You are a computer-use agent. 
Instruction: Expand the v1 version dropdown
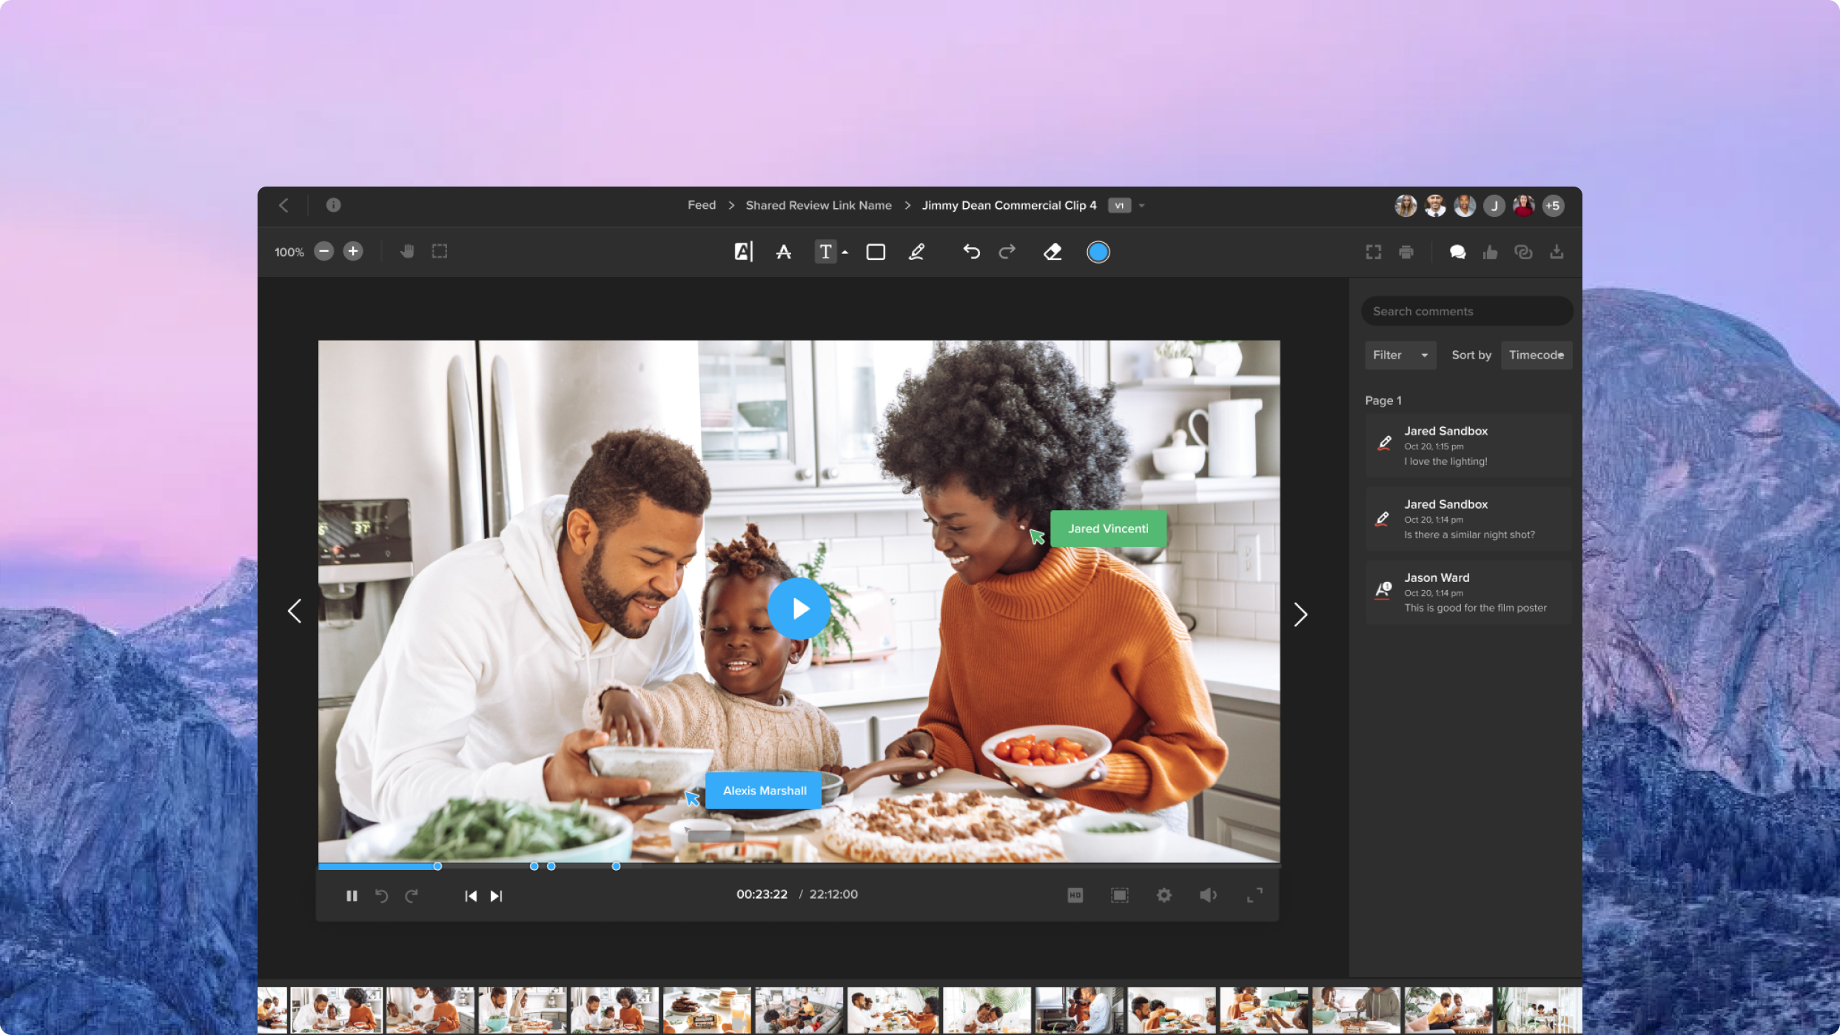click(x=1141, y=206)
